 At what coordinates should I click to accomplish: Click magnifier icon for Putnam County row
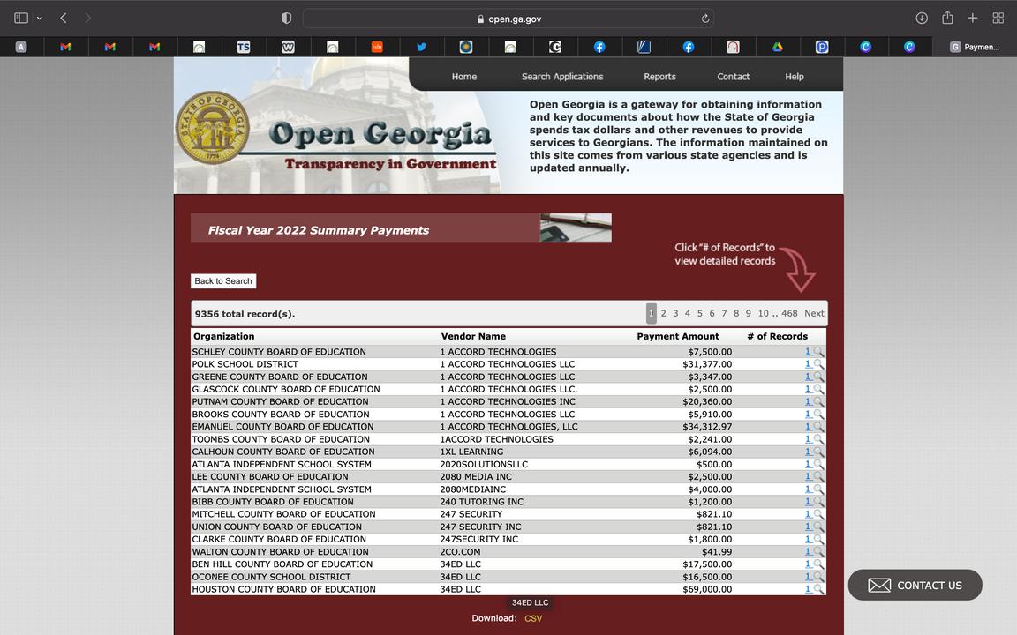818,402
